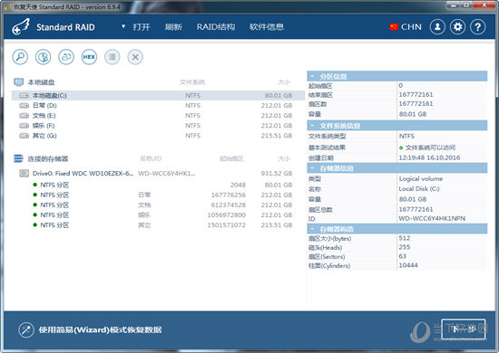This screenshot has width=499, height=353.
Task: Click the magnifier scan icon in toolbar
Action: point(20,57)
